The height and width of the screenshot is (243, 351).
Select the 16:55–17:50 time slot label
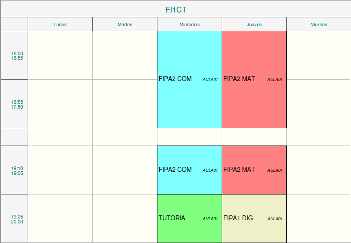(x=17, y=104)
